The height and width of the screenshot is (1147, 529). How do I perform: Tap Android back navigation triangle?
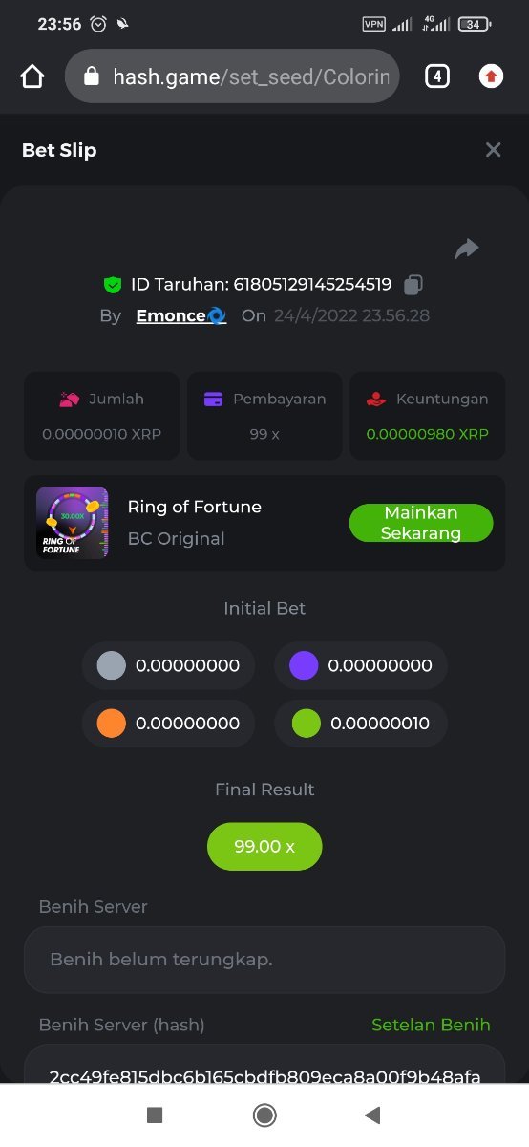(x=373, y=1115)
